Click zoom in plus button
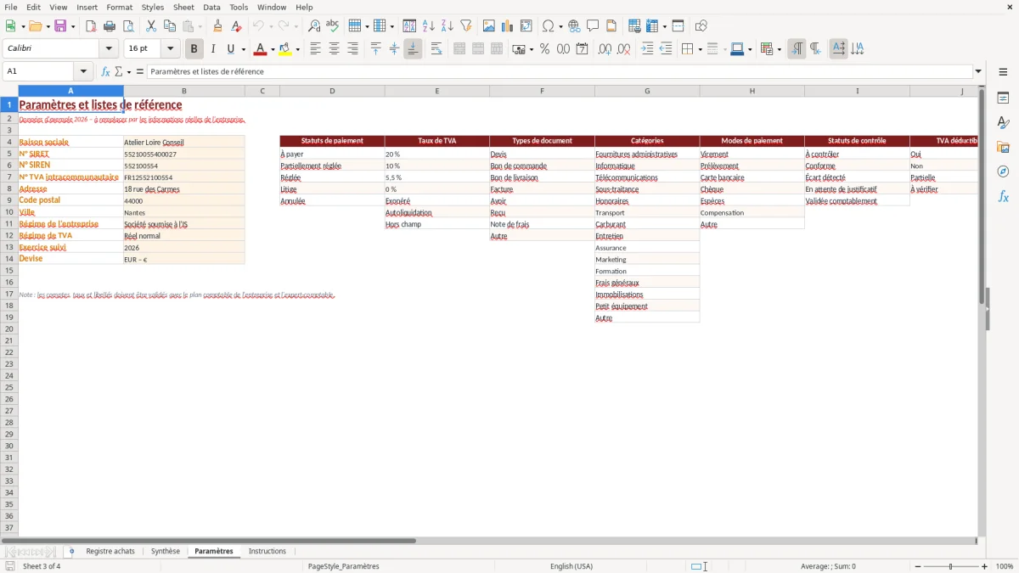The height and width of the screenshot is (573, 1019). (985, 566)
